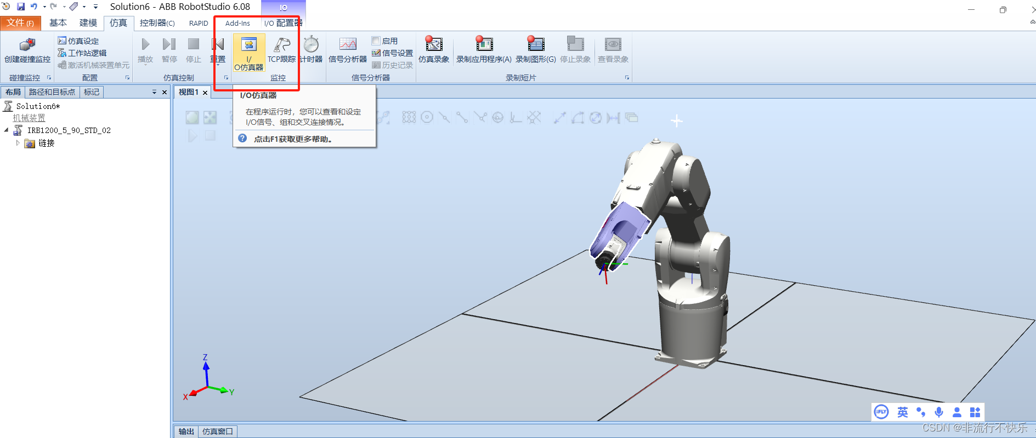Open the Customize Quick Access Toolbar dropdown
This screenshot has height=438, width=1036.
point(95,7)
